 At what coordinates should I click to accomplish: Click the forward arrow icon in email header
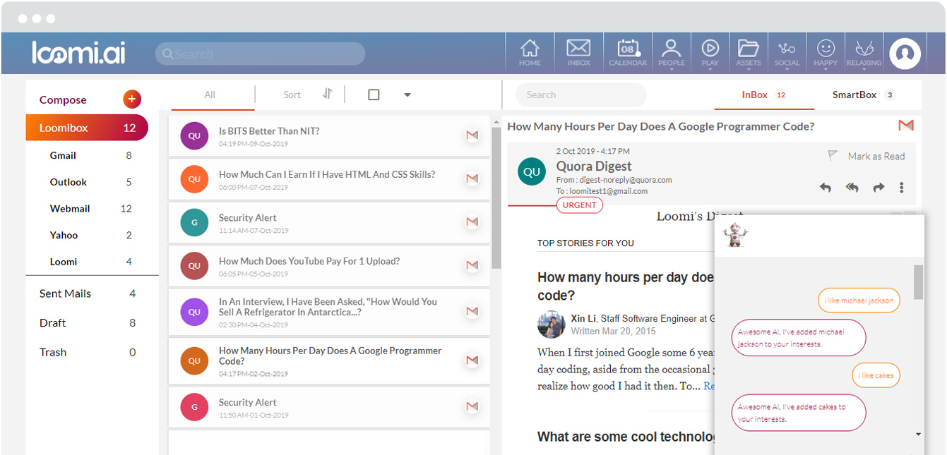(878, 188)
